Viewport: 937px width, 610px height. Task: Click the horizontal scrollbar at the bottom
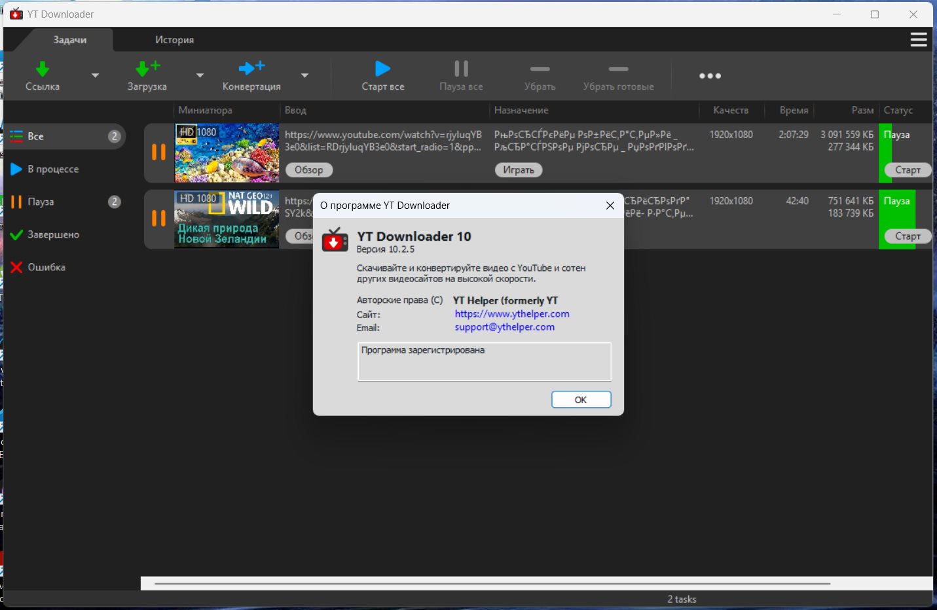pos(491,583)
